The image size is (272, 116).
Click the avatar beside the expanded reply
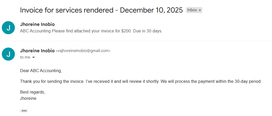pyautogui.click(x=8, y=54)
